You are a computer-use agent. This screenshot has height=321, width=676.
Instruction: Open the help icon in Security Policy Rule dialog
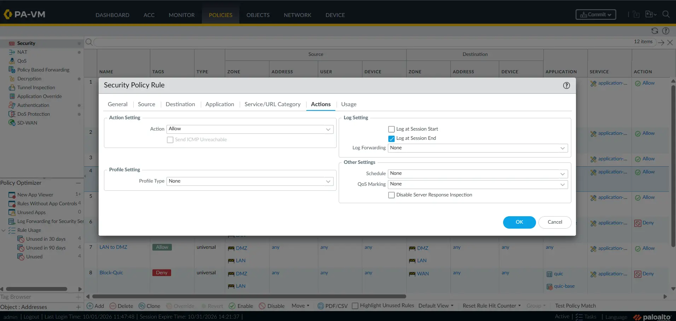point(566,85)
